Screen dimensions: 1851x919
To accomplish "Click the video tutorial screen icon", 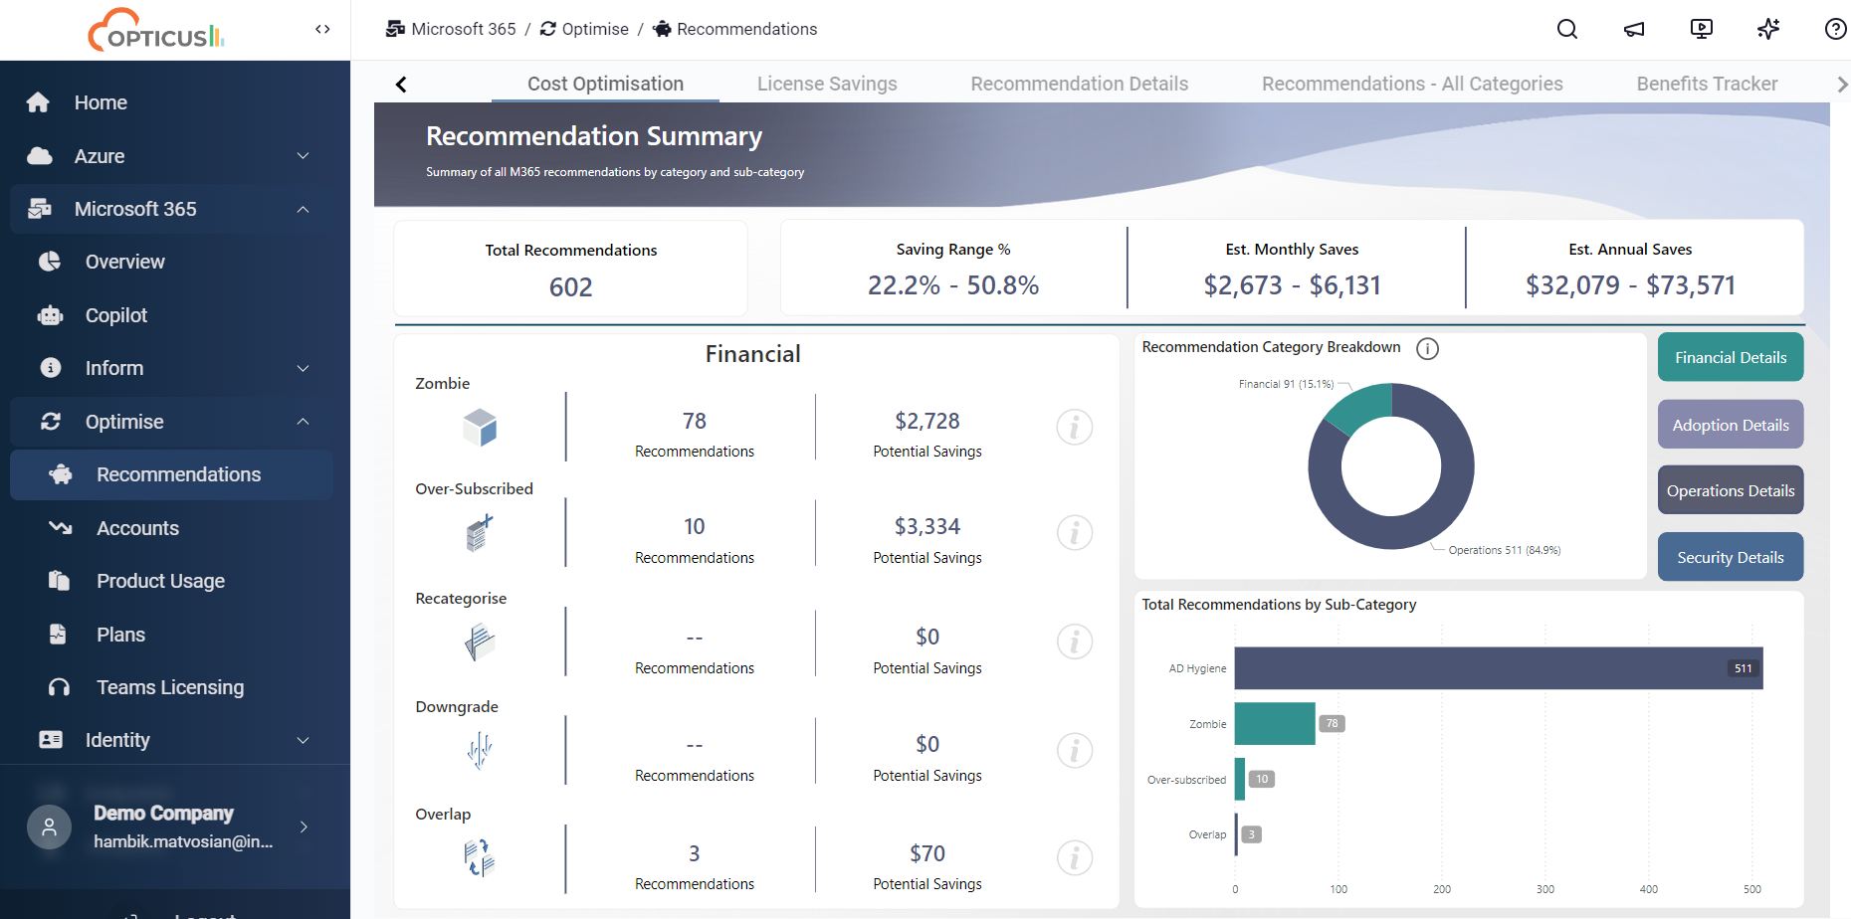I will 1702,29.
